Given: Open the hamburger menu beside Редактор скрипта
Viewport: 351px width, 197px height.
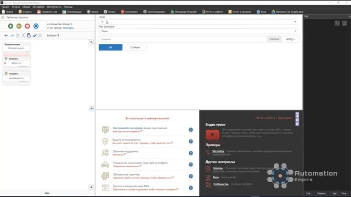Looking at the screenshot, I should [3, 17].
